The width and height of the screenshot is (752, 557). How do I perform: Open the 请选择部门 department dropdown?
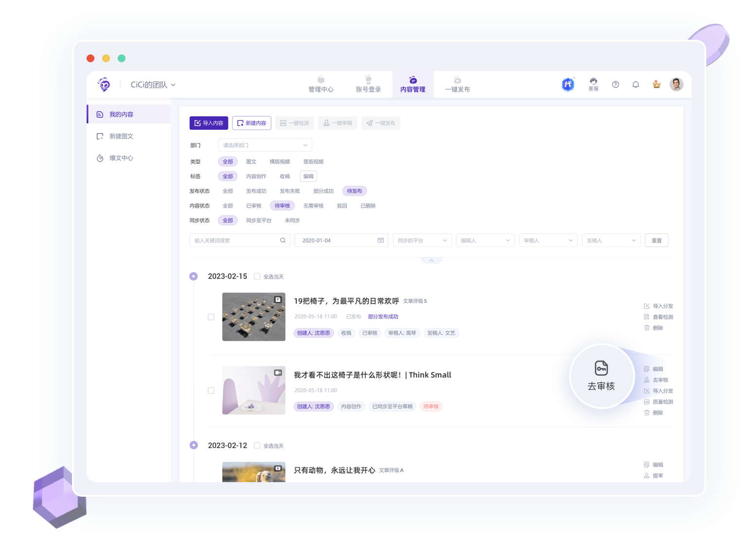point(265,144)
